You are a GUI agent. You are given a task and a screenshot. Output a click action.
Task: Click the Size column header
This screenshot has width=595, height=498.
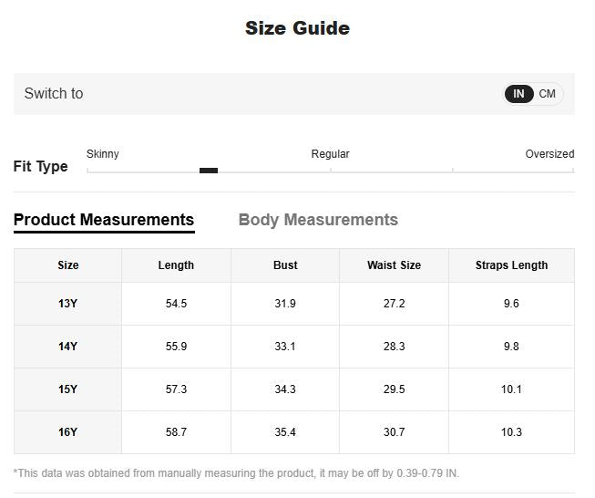(x=68, y=265)
